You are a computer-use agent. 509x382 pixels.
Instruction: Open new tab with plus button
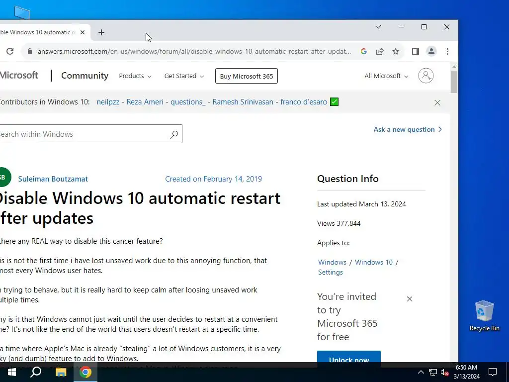pos(101,32)
